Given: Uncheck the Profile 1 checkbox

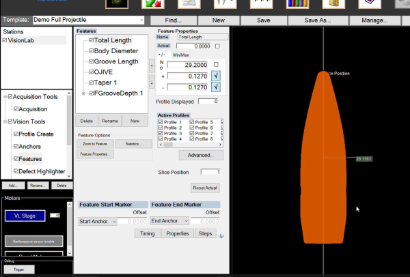Looking at the screenshot, I should click(161, 121).
